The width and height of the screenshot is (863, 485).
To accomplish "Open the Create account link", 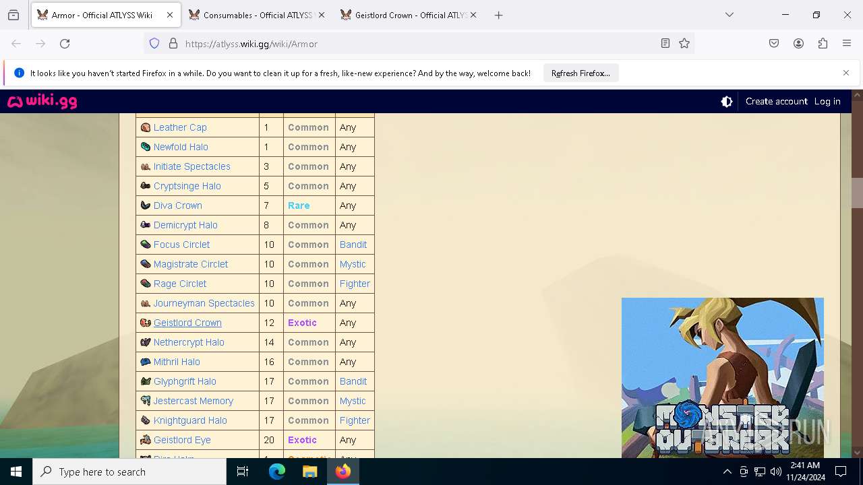I will coord(776,102).
